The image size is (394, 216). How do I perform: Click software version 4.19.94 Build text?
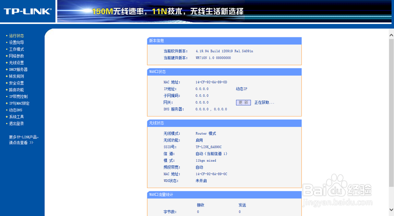(x=224, y=51)
